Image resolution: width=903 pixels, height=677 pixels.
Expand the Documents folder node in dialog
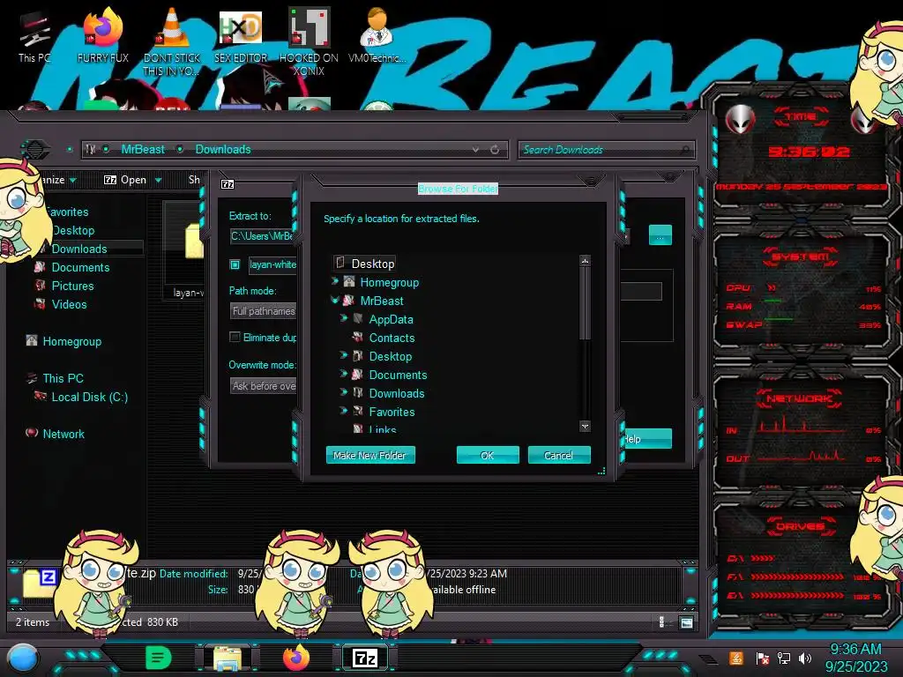344,374
